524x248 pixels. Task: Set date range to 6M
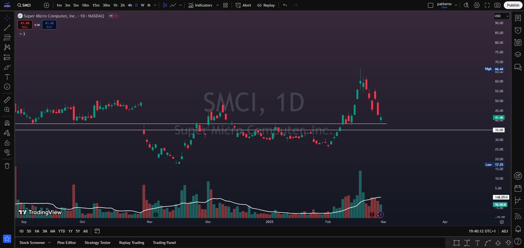[52, 231]
